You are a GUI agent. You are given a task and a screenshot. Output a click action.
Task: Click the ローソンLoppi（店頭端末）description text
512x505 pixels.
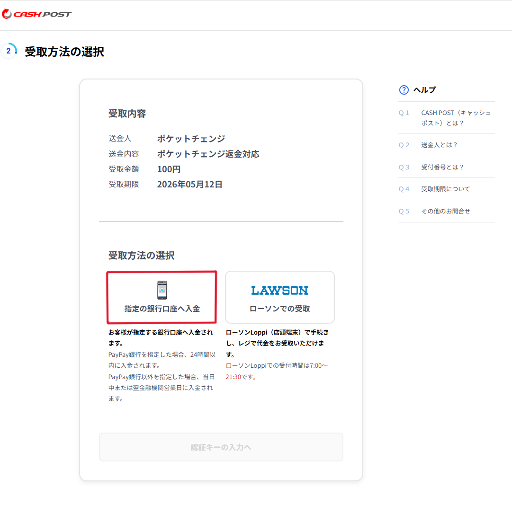coord(277,343)
